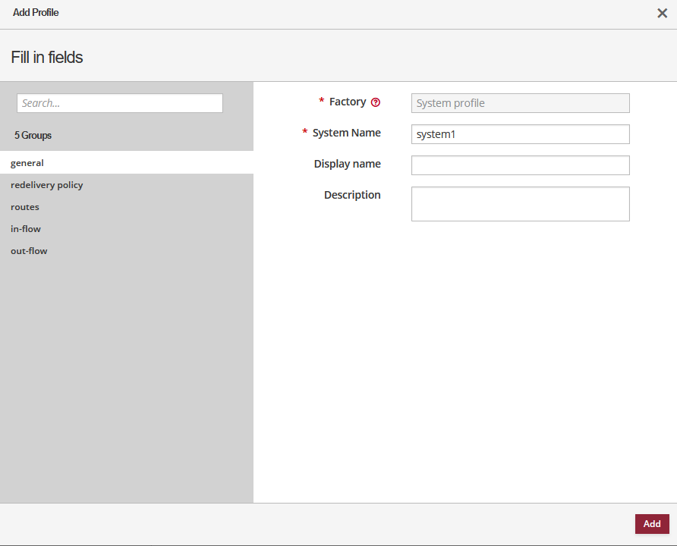677x546 pixels.
Task: Click the System Name label
Action: pos(346,133)
